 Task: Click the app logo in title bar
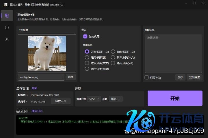(5, 4)
